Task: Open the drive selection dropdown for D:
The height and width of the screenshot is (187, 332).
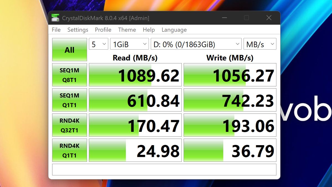Action: pyautogui.click(x=196, y=44)
